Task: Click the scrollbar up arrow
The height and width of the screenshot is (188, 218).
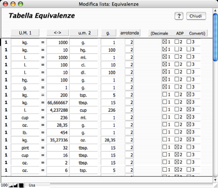Action: 215,10
